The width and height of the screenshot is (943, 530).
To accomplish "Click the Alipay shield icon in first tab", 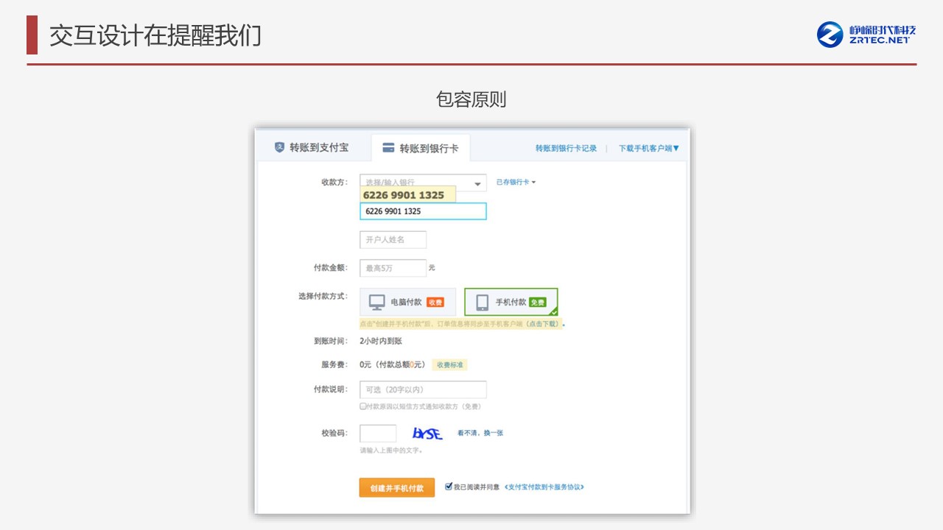I will 279,147.
